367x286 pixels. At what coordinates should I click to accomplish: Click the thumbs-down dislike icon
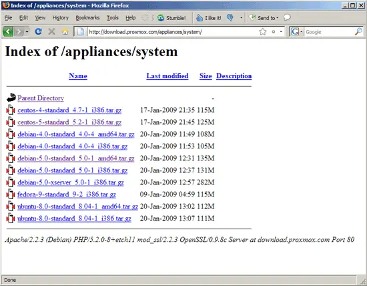[x=230, y=17]
